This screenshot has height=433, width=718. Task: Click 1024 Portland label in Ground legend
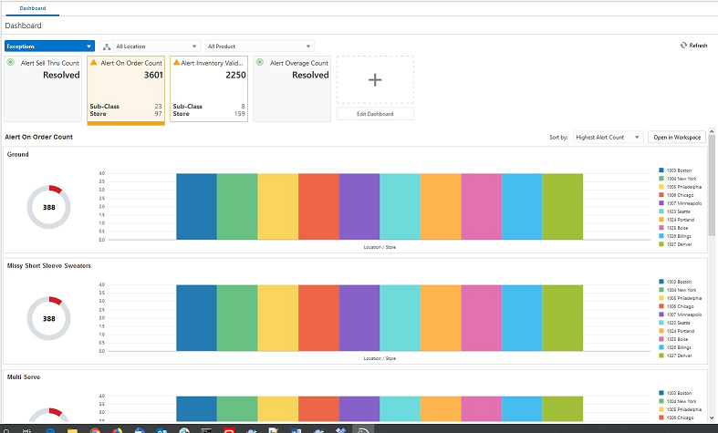681,220
